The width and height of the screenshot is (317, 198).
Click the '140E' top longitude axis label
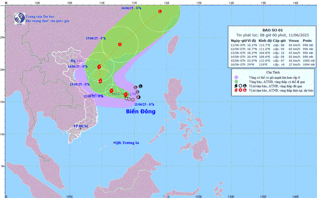[296, 3]
